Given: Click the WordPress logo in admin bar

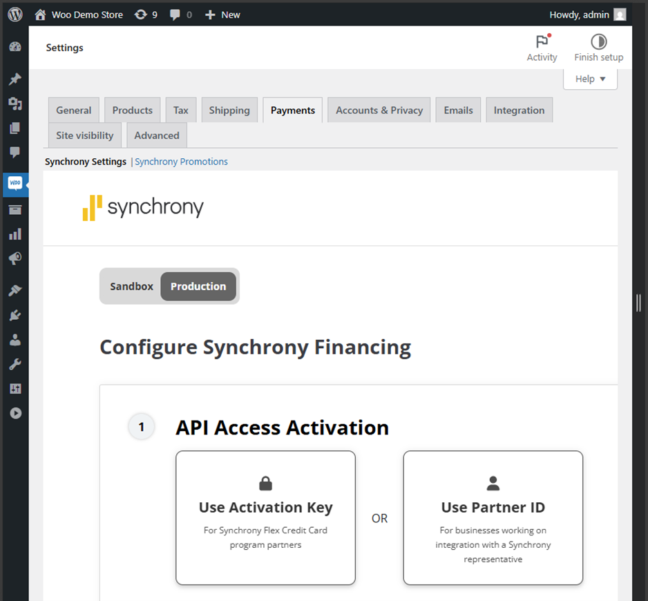Looking at the screenshot, I should click(x=15, y=15).
